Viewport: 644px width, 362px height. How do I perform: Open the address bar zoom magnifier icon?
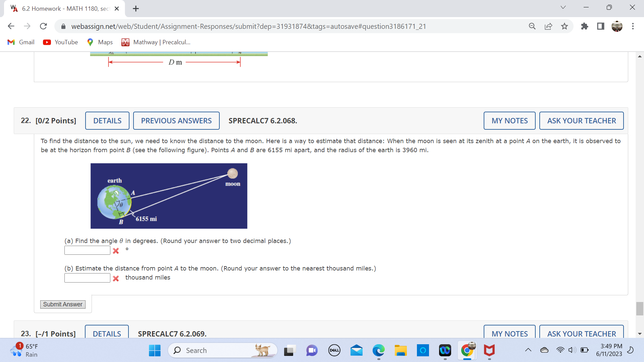click(x=532, y=26)
